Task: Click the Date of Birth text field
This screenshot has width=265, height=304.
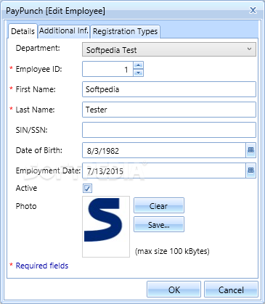Action: click(x=164, y=150)
